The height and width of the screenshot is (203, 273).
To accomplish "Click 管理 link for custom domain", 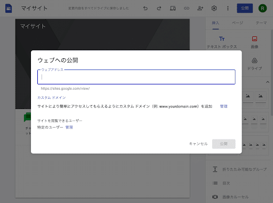I will pyautogui.click(x=223, y=106).
